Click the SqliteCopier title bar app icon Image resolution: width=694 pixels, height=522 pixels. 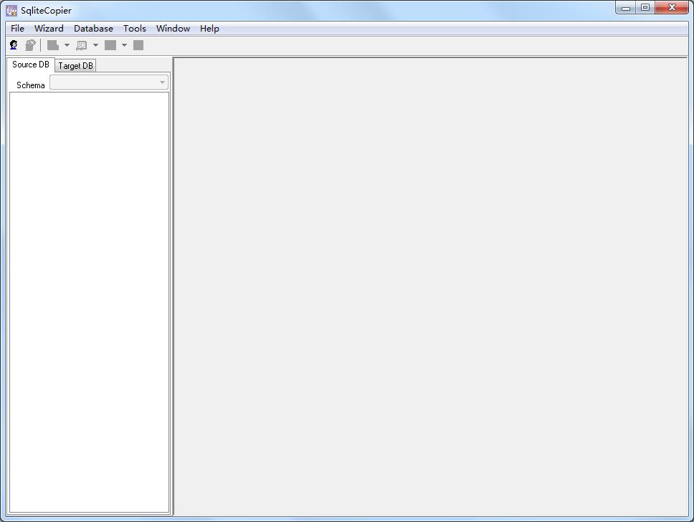click(11, 11)
